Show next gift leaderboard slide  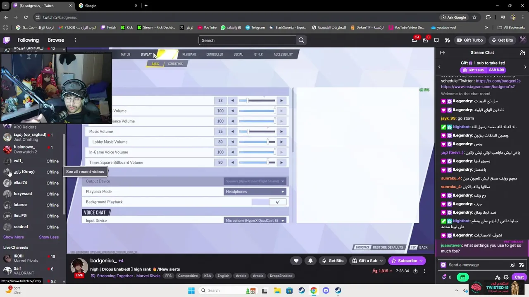click(525, 67)
